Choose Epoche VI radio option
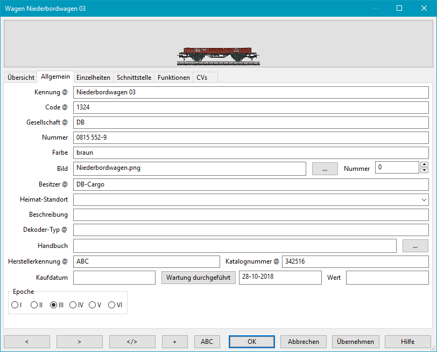The height and width of the screenshot is (352, 437). 112,305
